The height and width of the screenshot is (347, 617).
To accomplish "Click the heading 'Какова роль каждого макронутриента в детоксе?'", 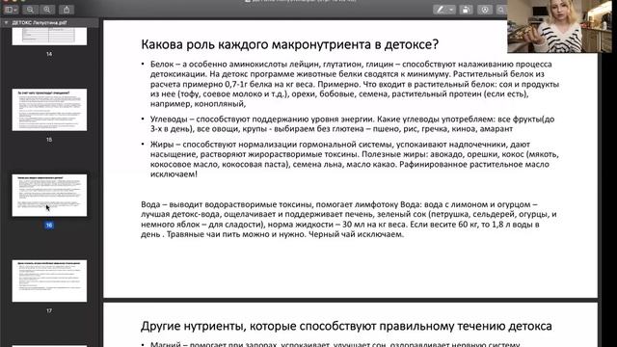I will click(289, 44).
